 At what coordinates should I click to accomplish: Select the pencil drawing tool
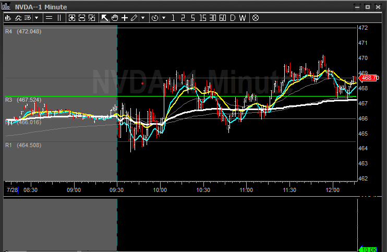click(134, 18)
